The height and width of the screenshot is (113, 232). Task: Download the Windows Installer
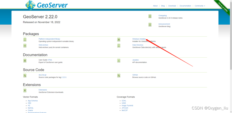(139, 39)
